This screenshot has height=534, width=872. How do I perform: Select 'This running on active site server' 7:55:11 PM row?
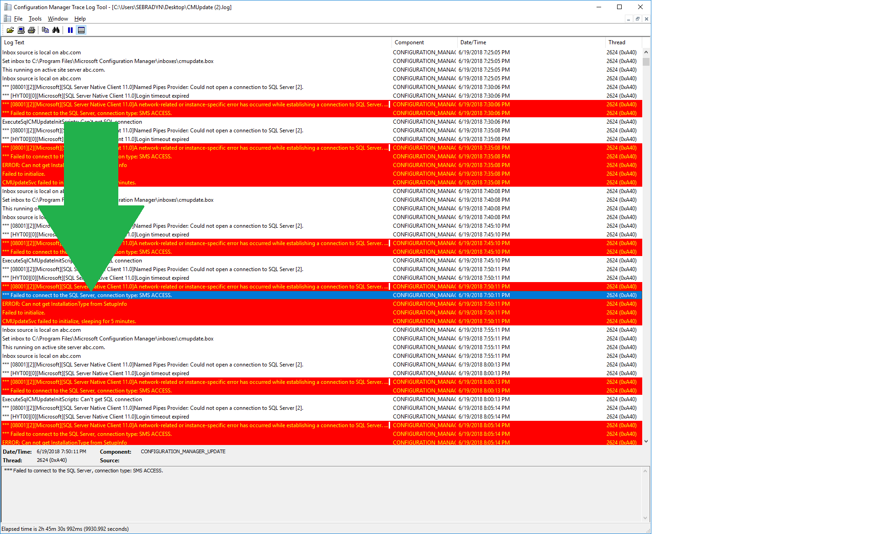[x=322, y=347]
